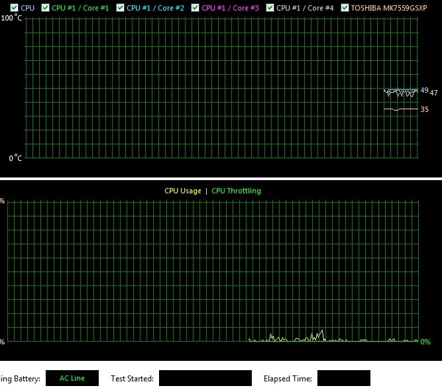Screen dimensions: 442x390
Task: Uncheck the CPU #1 / Core #4 checkbox
Action: (x=270, y=7)
